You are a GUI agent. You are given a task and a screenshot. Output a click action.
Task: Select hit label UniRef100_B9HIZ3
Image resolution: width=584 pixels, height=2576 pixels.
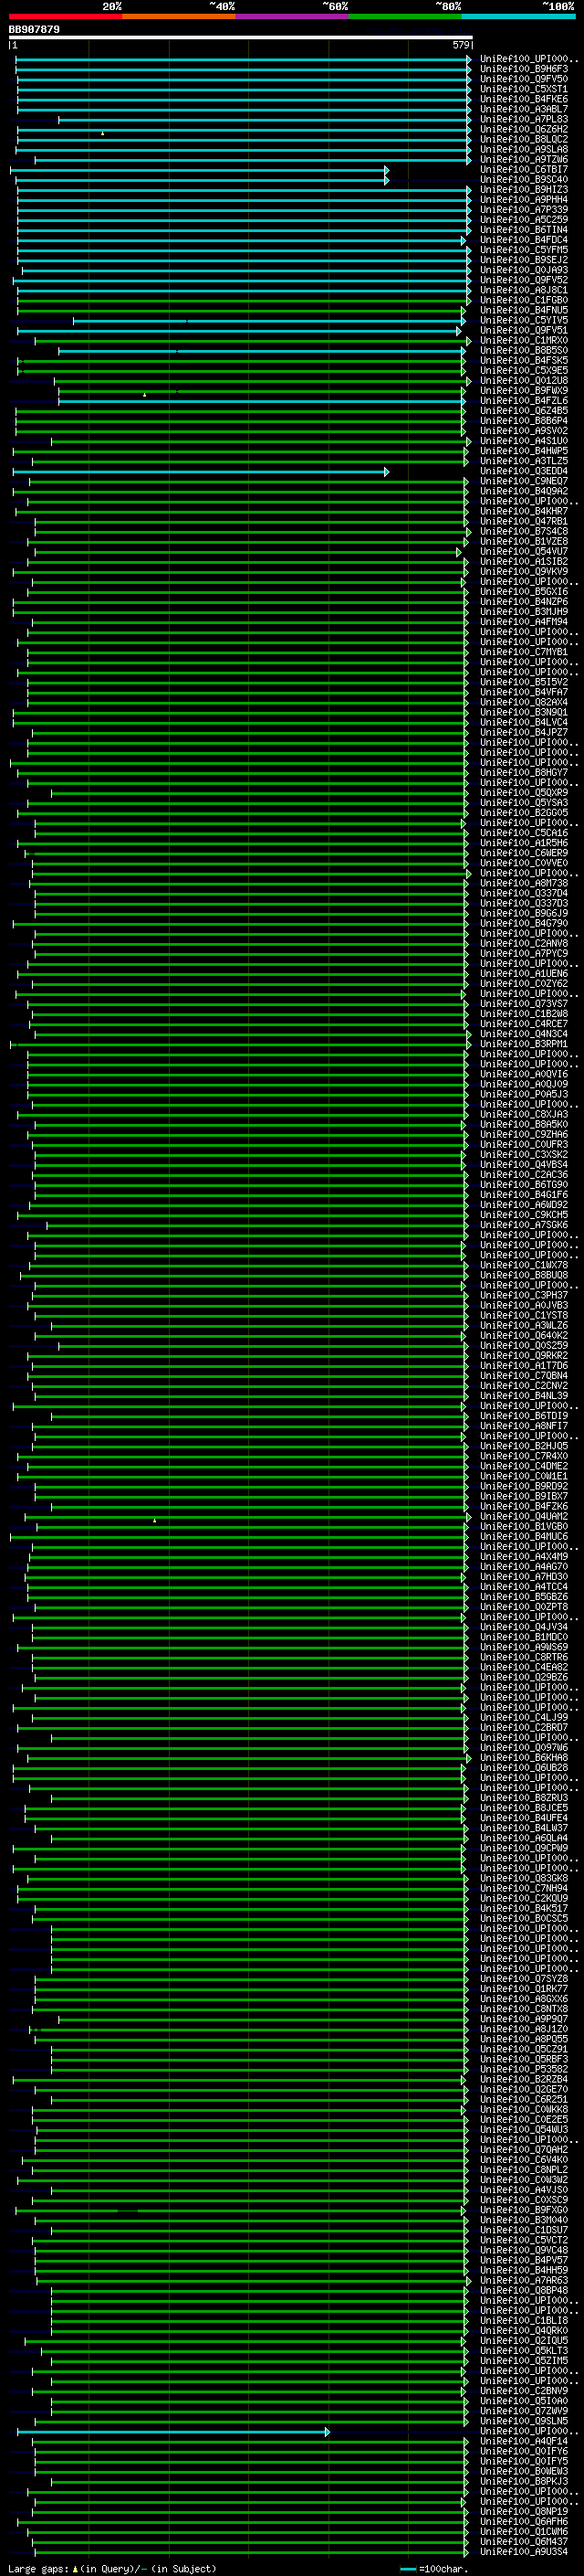(523, 189)
